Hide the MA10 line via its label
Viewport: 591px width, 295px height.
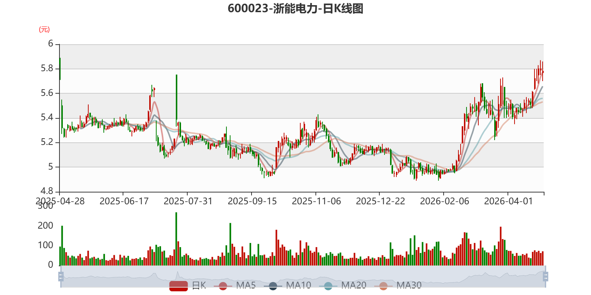(298, 285)
